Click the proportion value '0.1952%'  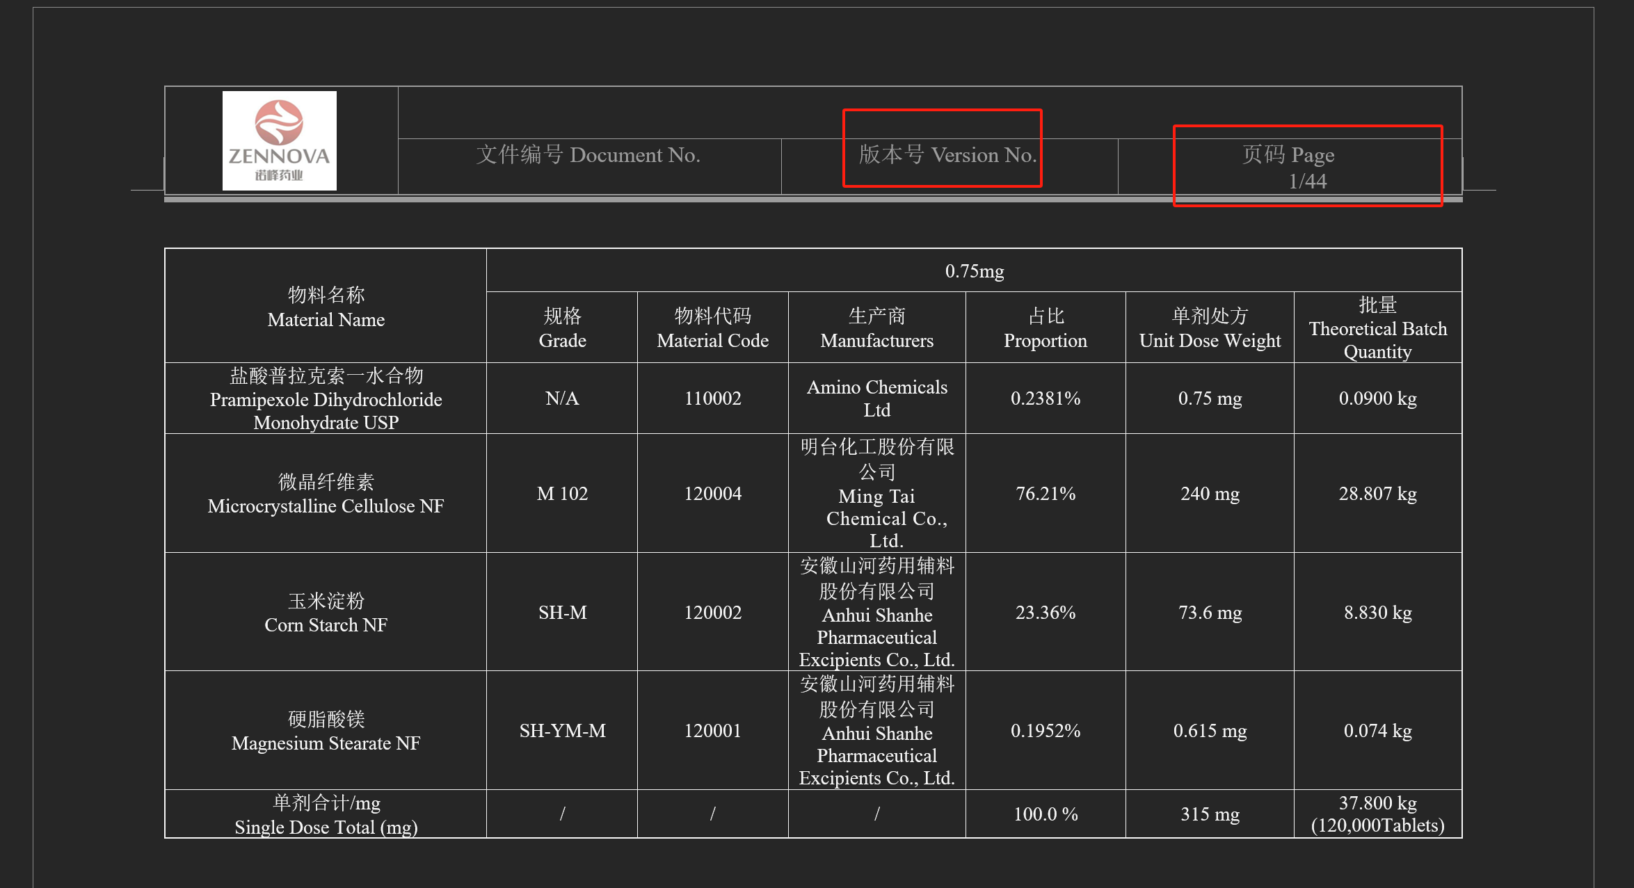click(x=1046, y=731)
